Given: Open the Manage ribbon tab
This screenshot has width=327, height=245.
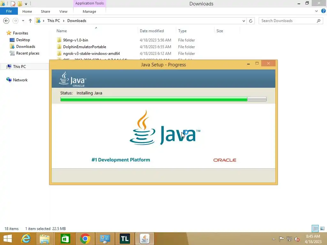Looking at the screenshot, I should [x=89, y=11].
